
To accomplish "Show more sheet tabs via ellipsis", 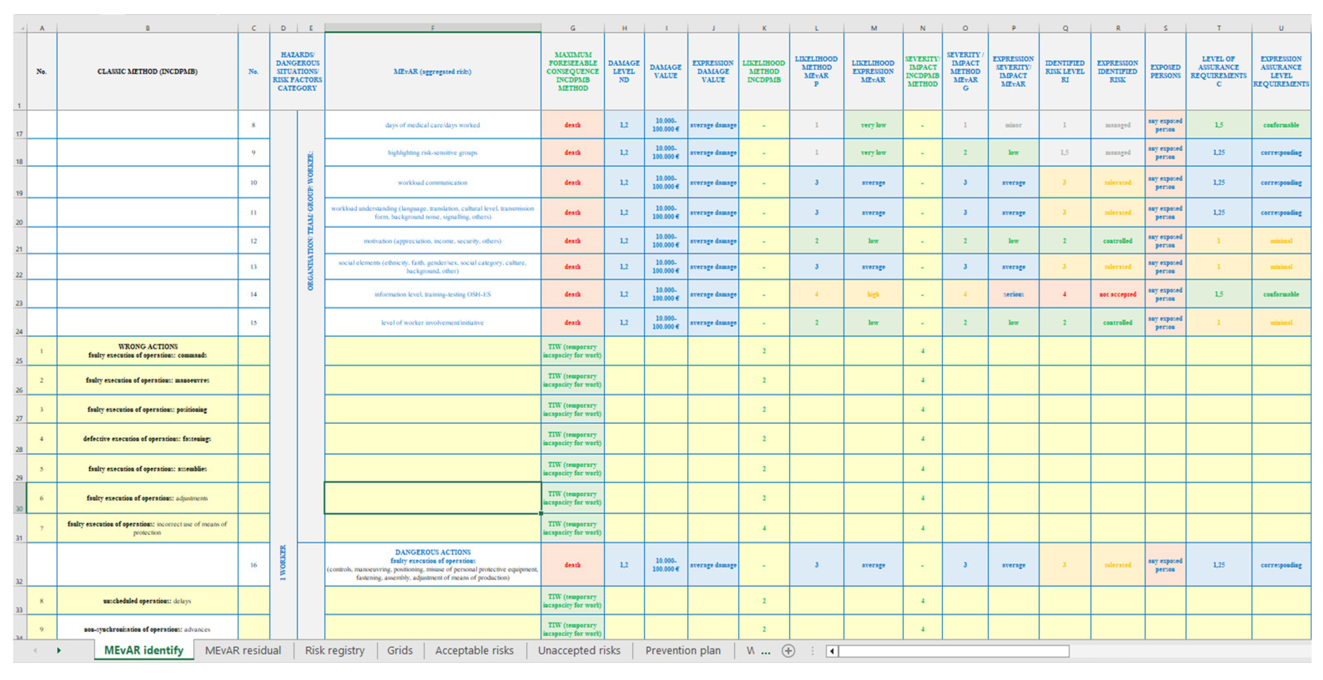I will tap(766, 651).
